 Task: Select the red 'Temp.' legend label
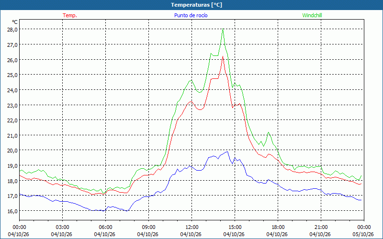[x=70, y=15]
